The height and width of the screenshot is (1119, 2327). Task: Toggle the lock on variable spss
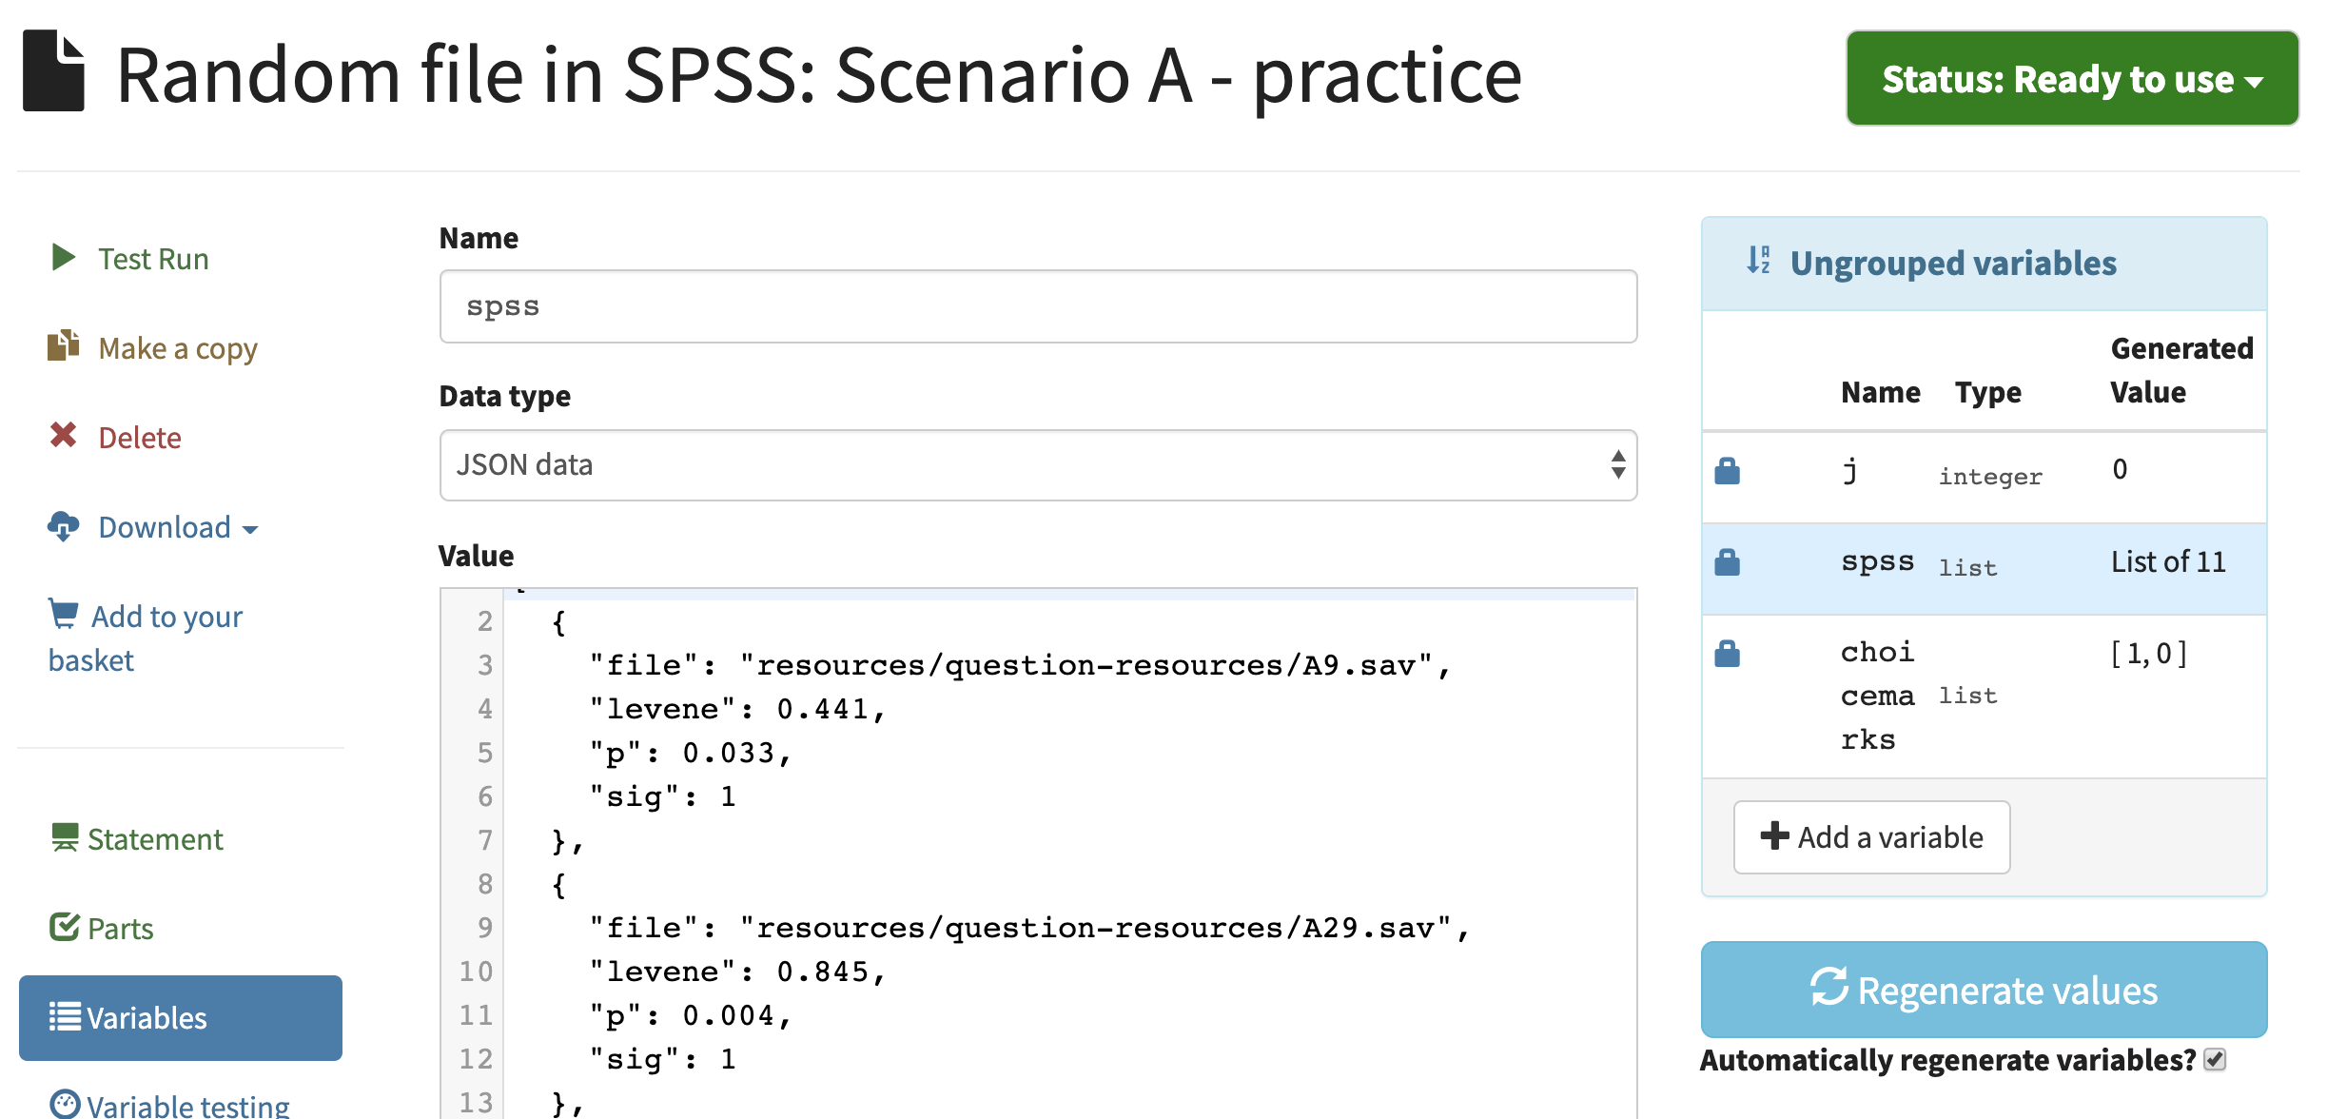[x=1727, y=562]
